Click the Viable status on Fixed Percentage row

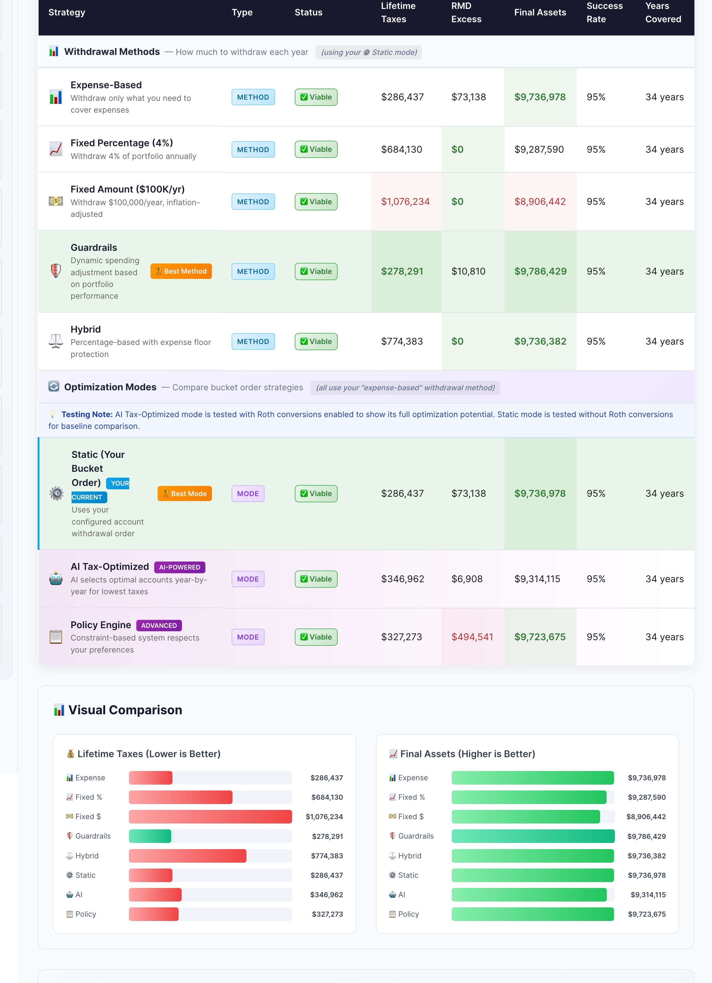[316, 149]
